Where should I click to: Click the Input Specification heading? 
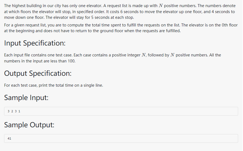pos(35,43)
